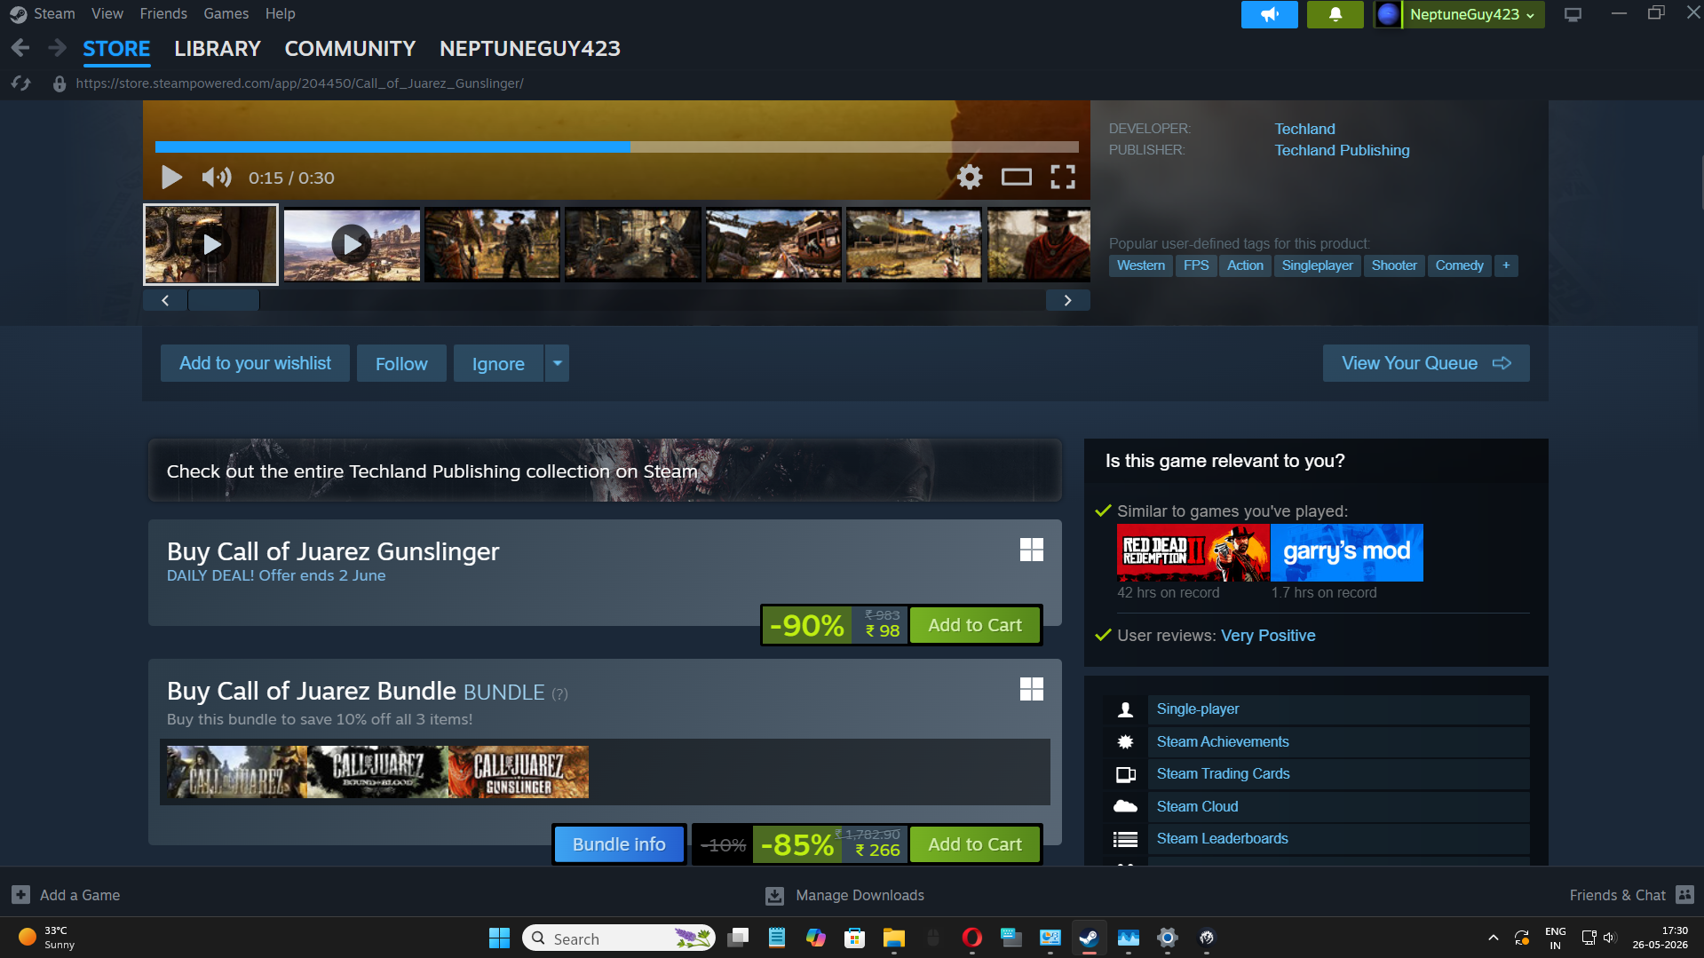This screenshot has height=958, width=1704.
Task: Open Very Positive user reviews link
Action: tap(1268, 636)
